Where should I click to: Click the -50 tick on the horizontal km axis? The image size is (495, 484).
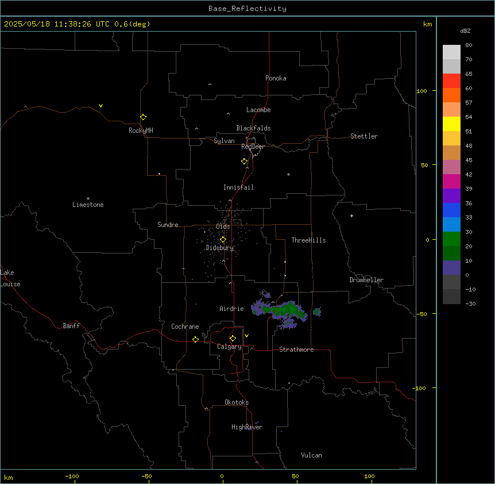coord(146,476)
